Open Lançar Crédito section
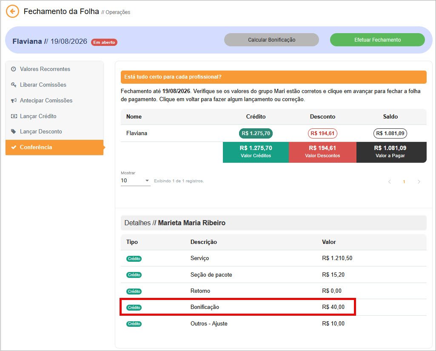 [x=54, y=116]
